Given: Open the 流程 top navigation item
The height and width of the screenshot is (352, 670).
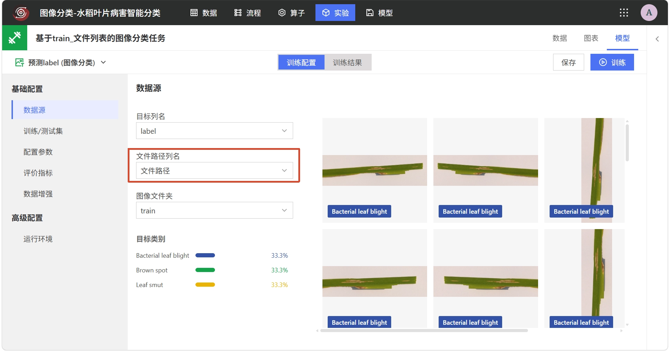Looking at the screenshot, I should [x=248, y=13].
